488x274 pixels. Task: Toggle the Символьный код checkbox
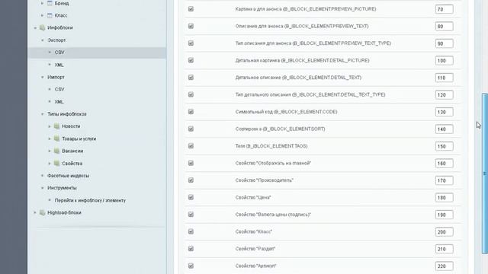click(x=191, y=112)
